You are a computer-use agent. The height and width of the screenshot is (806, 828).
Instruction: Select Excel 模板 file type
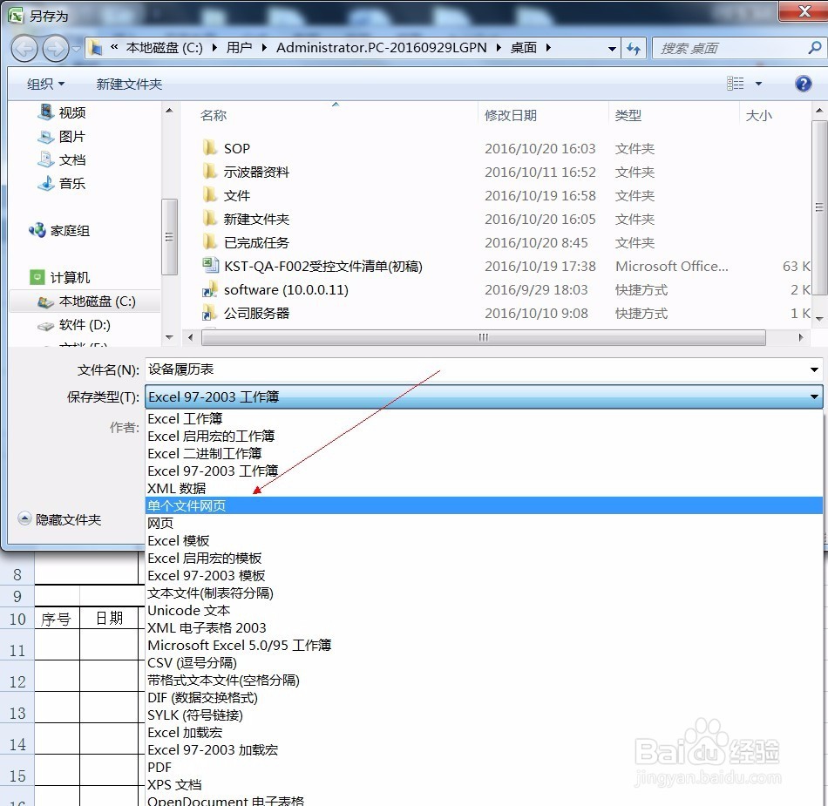coord(484,540)
